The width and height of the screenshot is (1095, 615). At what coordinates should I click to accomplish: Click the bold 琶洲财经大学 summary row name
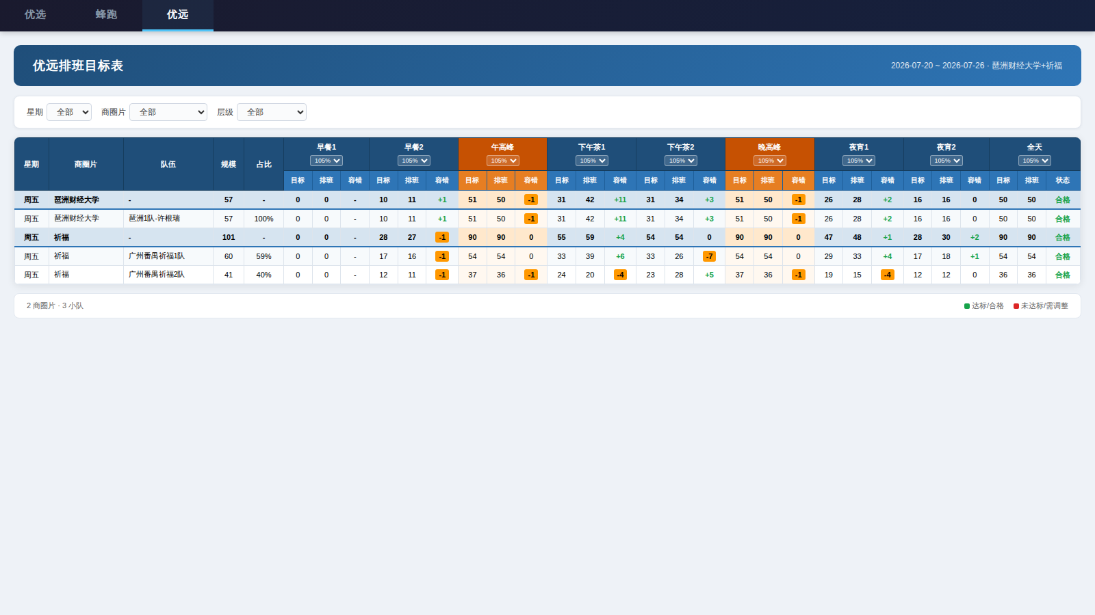point(77,200)
